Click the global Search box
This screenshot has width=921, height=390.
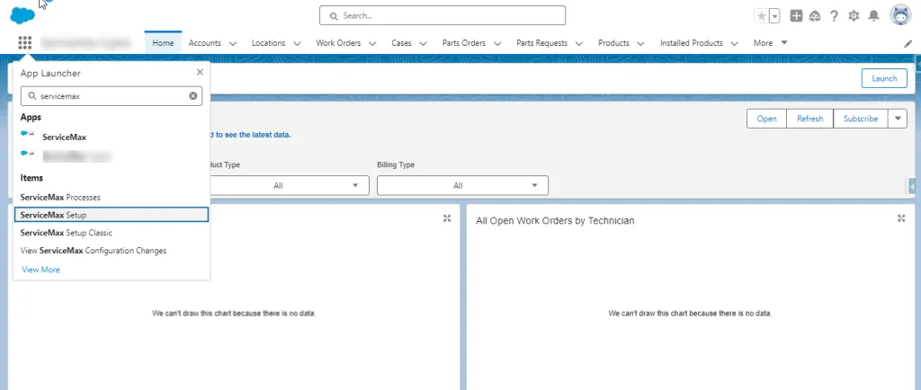click(x=443, y=16)
